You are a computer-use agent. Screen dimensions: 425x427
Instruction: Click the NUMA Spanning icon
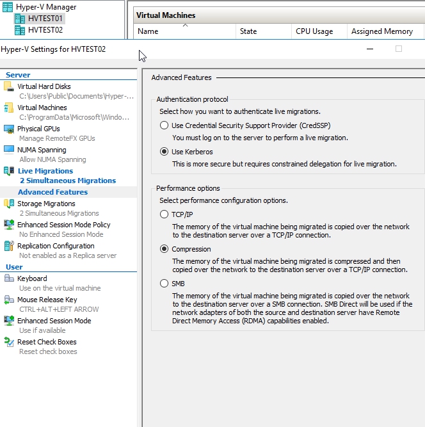point(8,150)
